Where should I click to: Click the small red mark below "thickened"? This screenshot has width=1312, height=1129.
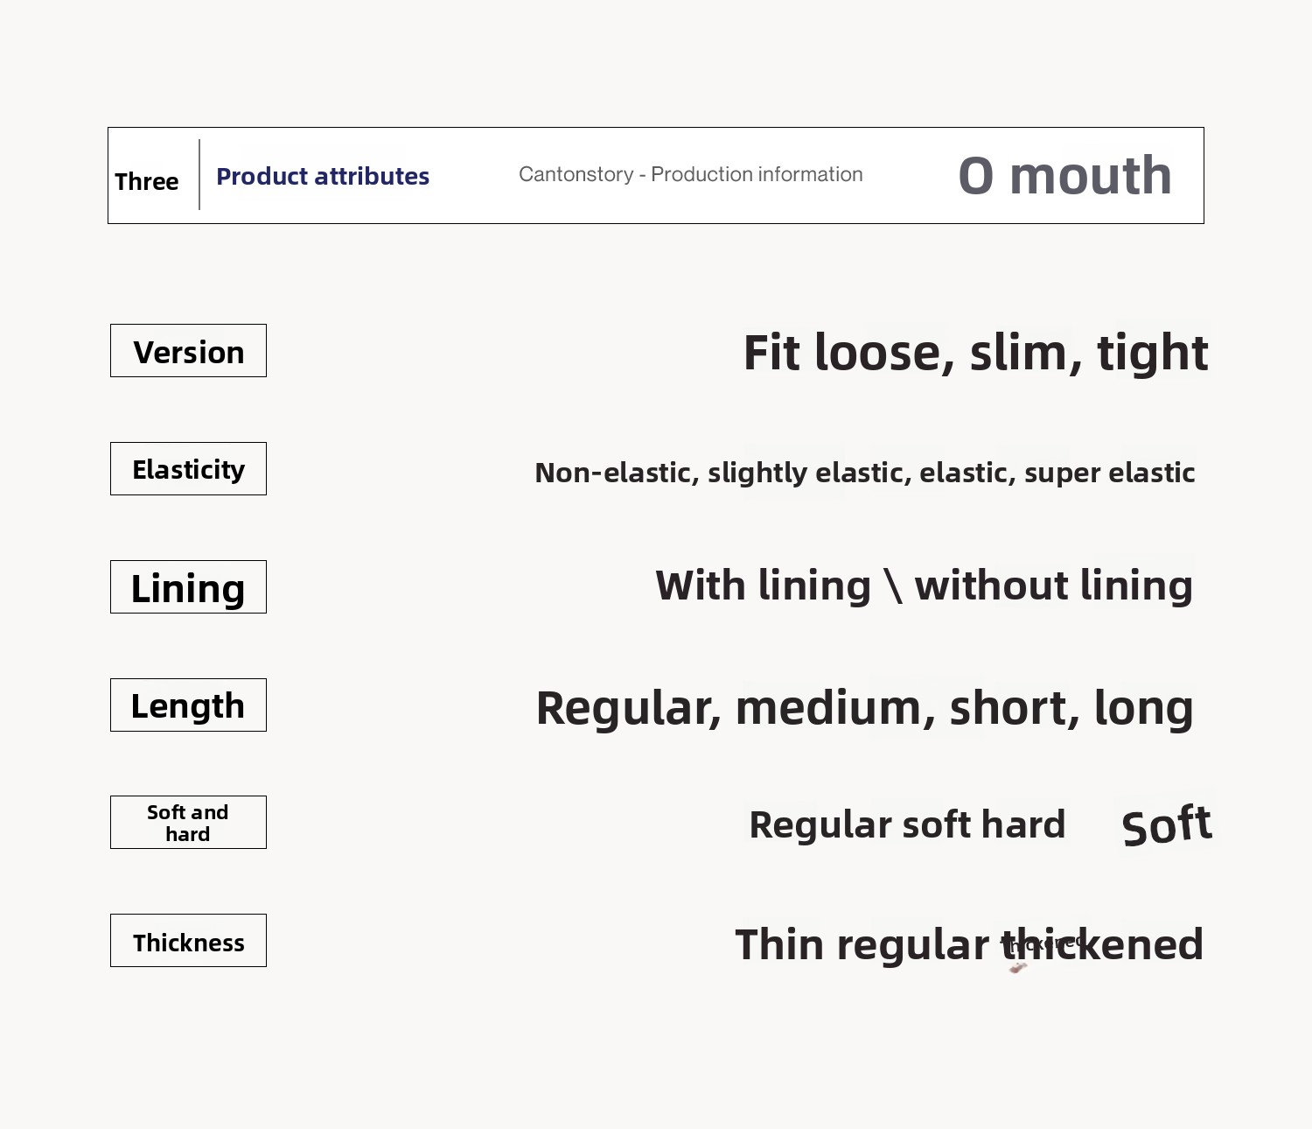(x=1017, y=968)
